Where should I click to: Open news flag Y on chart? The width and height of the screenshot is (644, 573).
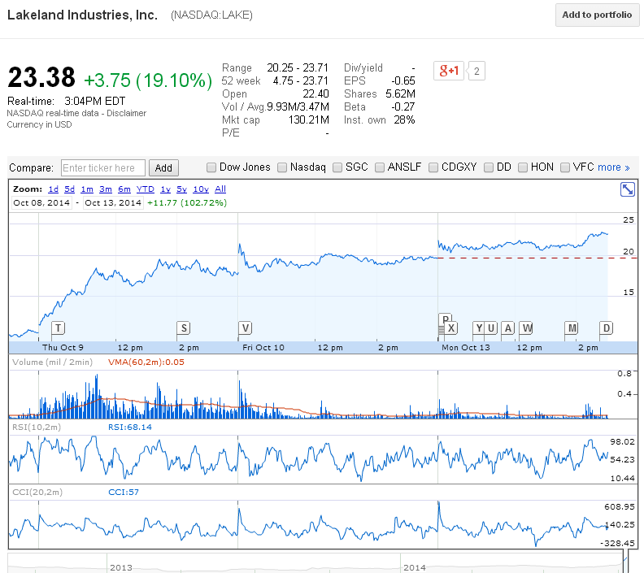point(479,328)
